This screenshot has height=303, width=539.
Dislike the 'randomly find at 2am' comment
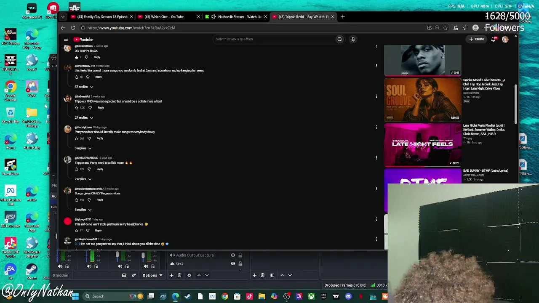point(88,77)
